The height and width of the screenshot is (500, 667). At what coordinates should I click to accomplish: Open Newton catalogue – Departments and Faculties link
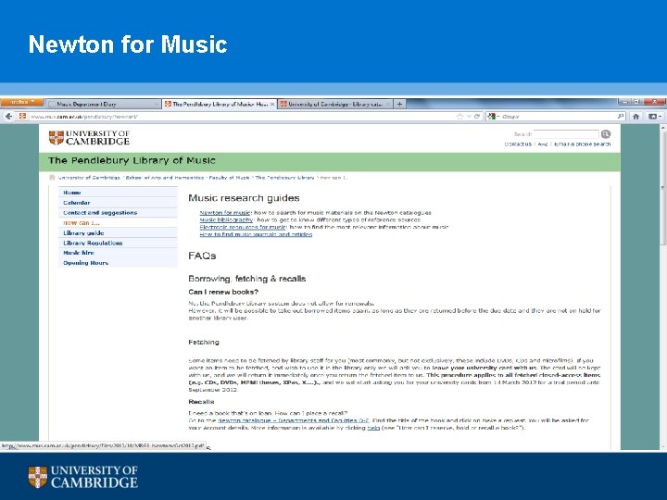coord(294,420)
